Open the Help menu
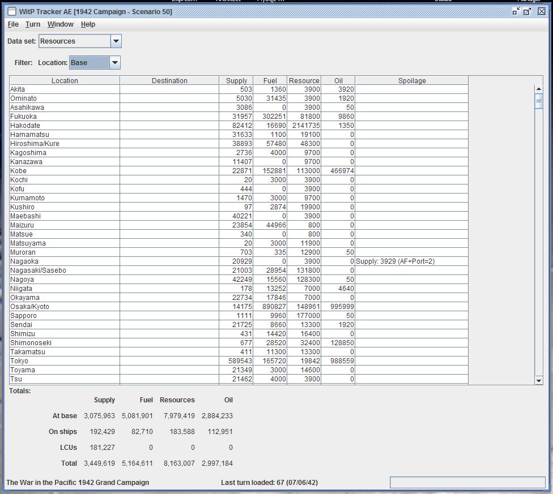553x494 pixels. 88,24
